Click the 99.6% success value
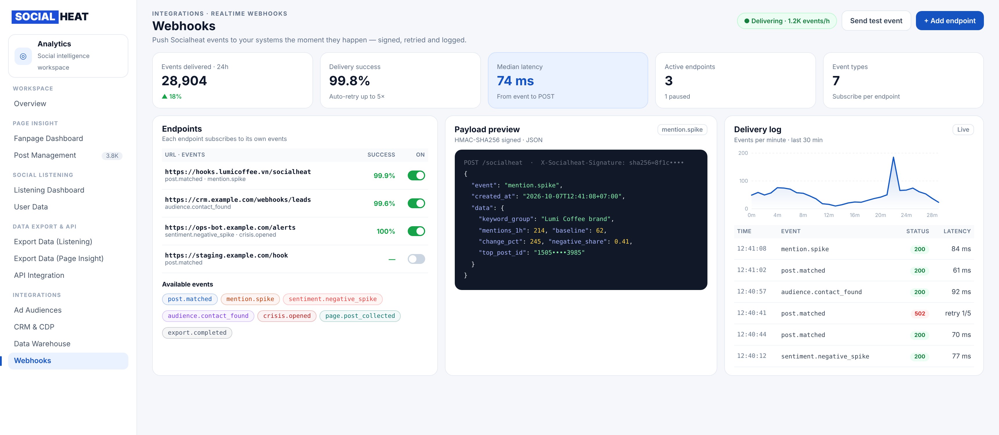999x435 pixels. pos(384,204)
